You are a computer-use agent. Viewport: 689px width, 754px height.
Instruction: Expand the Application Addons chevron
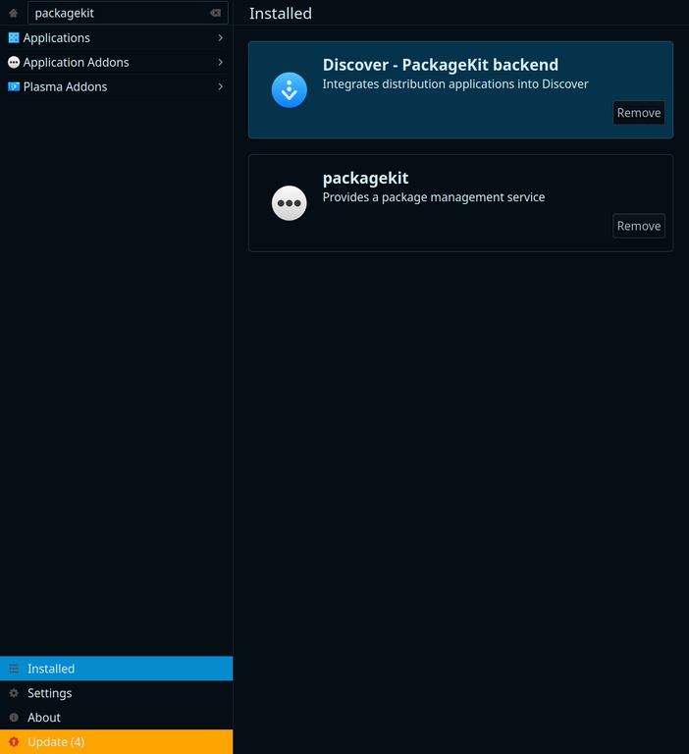[x=220, y=62]
